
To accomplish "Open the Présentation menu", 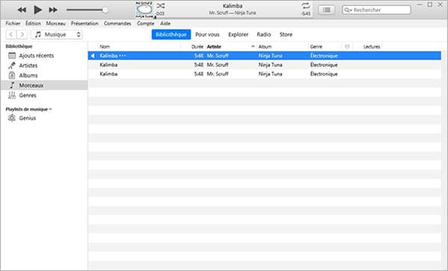I will (x=84, y=23).
